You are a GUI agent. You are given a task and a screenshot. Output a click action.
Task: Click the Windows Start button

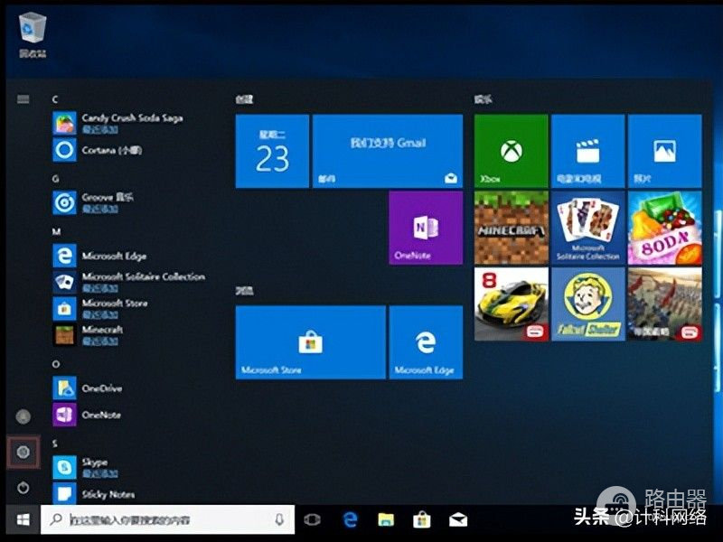(x=23, y=519)
